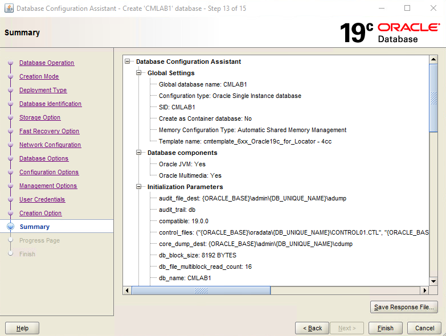This screenshot has width=446, height=336.
Task: Click the Initialization Parameters heading
Action: 185,187
